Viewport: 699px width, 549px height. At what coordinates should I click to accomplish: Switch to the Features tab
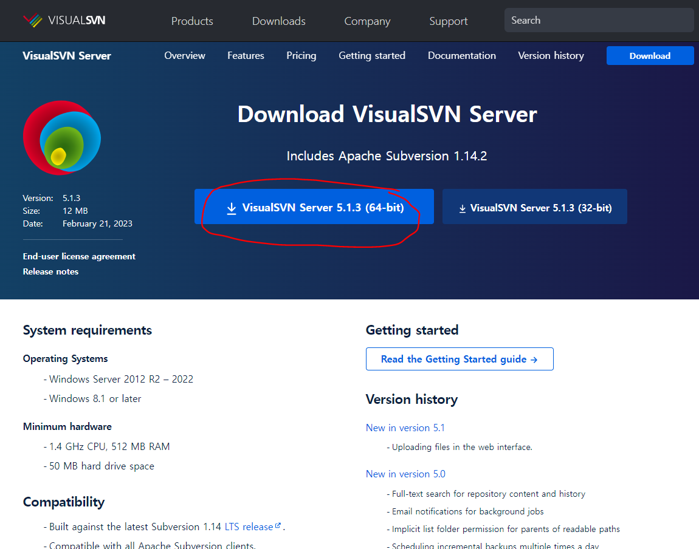(246, 56)
